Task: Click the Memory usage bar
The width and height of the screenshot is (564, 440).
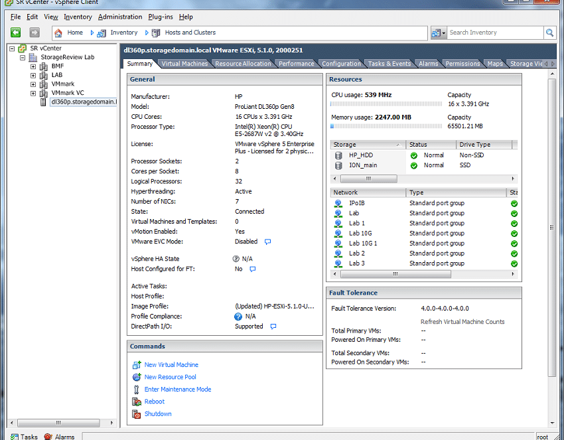Action: [x=386, y=126]
